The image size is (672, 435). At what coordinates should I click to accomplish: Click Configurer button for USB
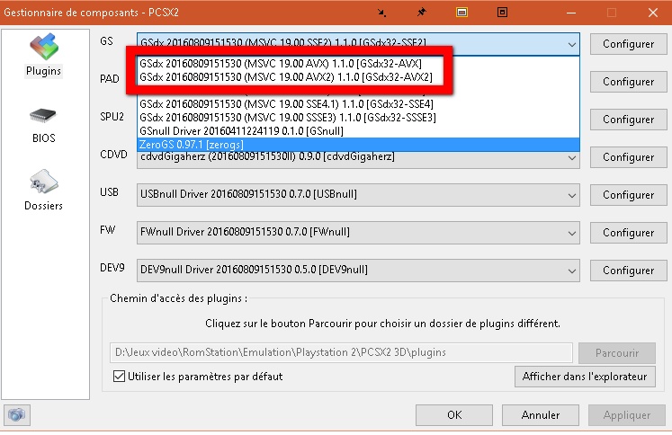click(x=628, y=195)
